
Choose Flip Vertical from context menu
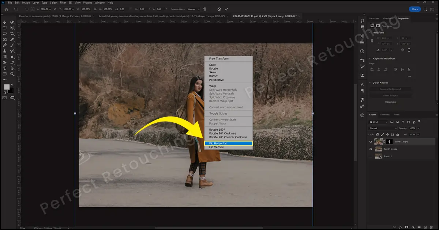coord(216,147)
